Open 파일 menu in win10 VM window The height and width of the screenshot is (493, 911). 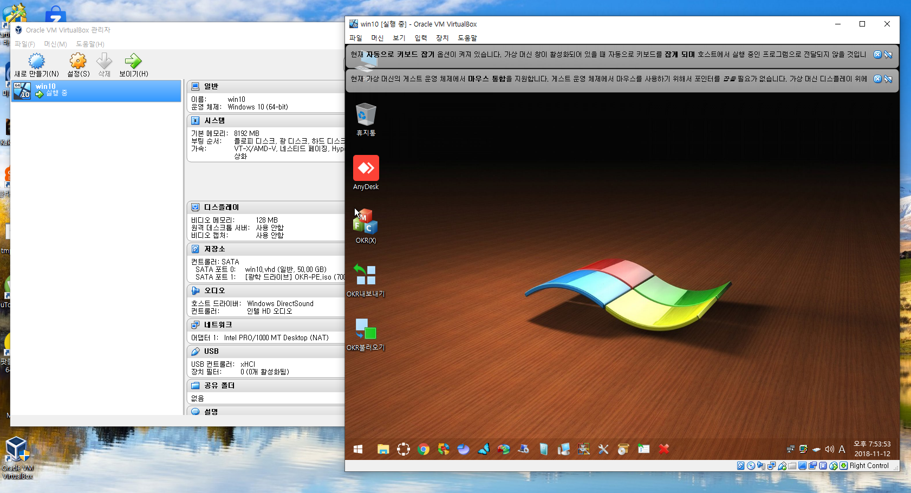click(356, 38)
